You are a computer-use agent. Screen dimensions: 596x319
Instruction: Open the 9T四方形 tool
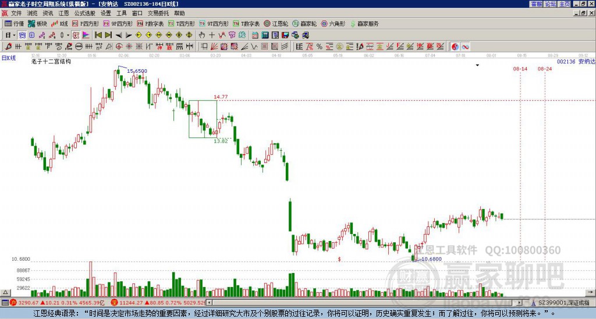click(x=214, y=23)
